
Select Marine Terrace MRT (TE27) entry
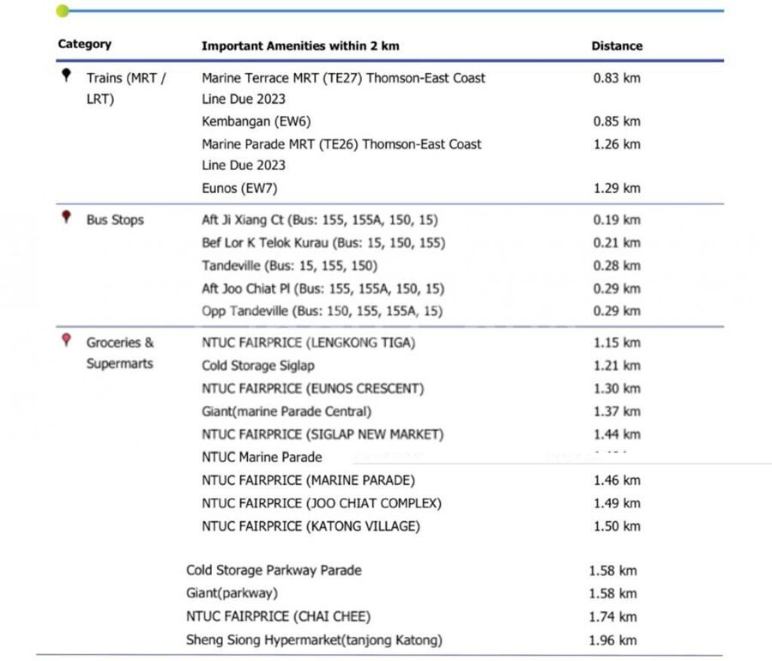pos(343,78)
